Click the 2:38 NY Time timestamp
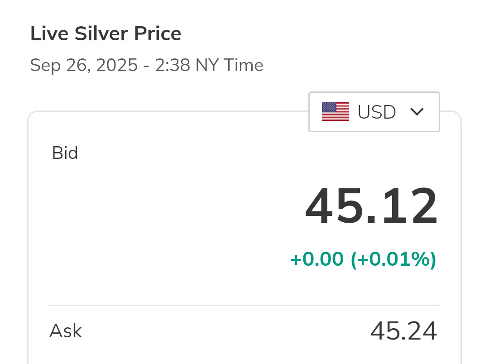Image resolution: width=489 pixels, height=364 pixels. (209, 65)
